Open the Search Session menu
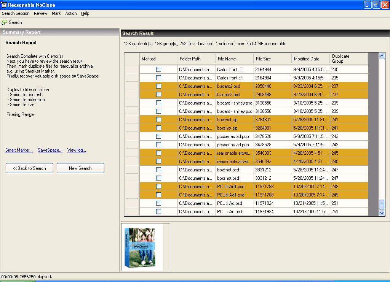This screenshot has width=390, height=282. click(x=16, y=13)
